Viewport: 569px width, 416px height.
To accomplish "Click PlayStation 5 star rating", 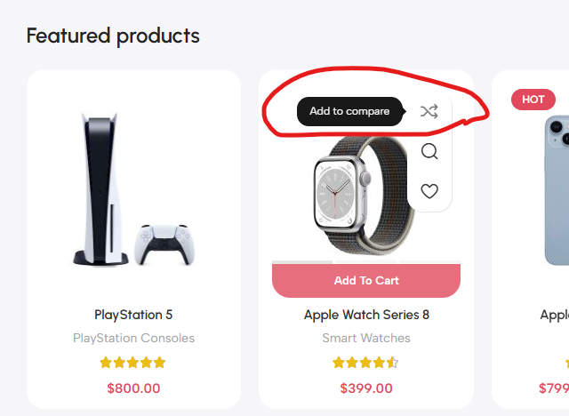I will pyautogui.click(x=132, y=363).
